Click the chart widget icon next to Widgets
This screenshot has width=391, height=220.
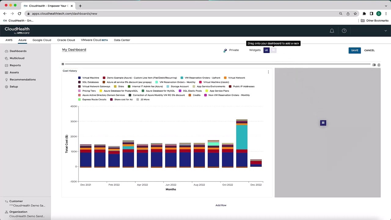point(266,50)
